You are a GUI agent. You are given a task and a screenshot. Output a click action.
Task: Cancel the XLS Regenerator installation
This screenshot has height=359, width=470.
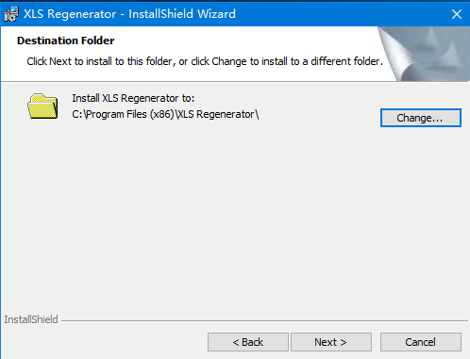point(421,342)
